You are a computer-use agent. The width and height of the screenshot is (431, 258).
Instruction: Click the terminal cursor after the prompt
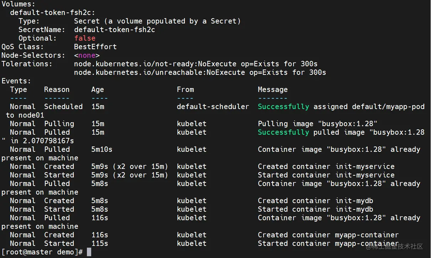click(x=89, y=252)
